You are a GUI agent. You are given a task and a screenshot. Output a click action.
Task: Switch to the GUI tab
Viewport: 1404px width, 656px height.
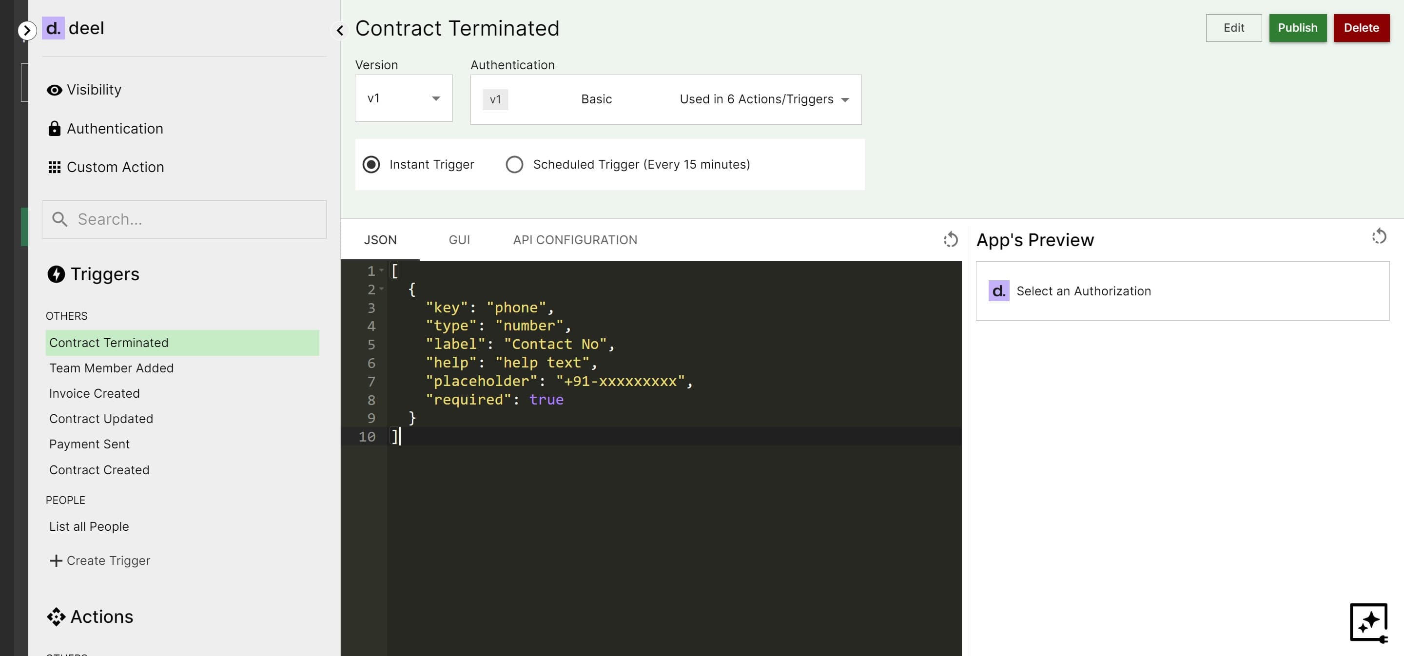[459, 240]
